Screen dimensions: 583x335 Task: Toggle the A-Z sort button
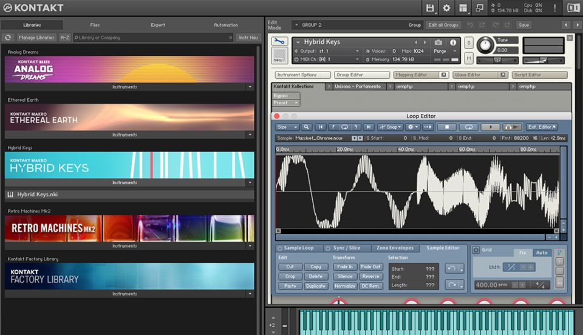point(65,38)
